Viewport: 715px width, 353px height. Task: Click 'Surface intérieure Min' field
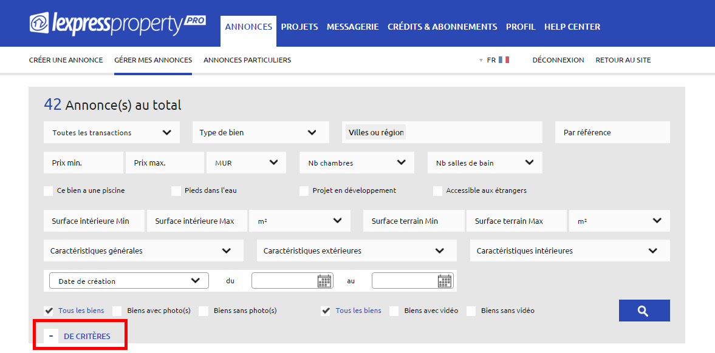pyautogui.click(x=94, y=221)
